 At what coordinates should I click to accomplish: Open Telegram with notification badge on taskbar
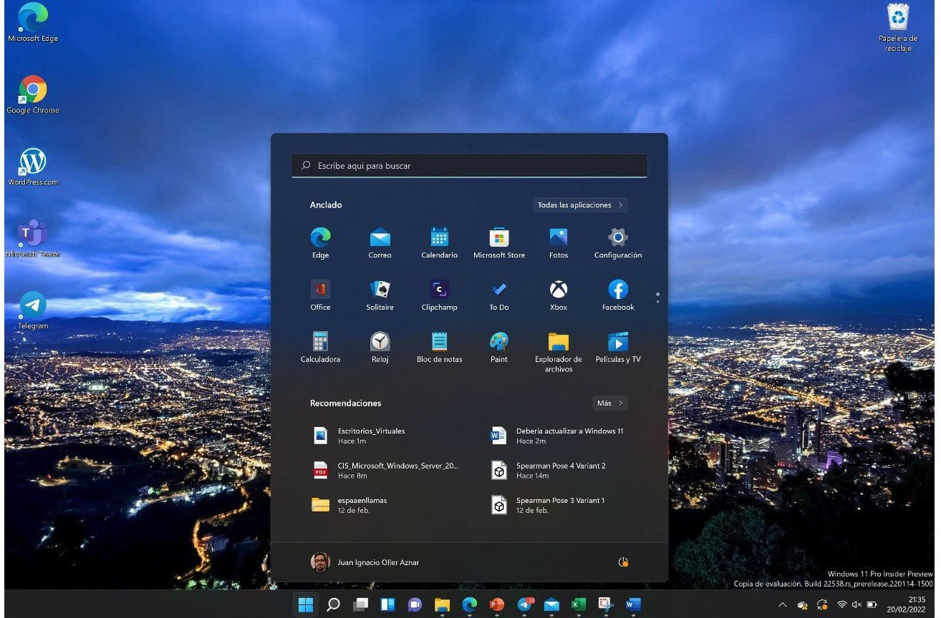coord(524,604)
